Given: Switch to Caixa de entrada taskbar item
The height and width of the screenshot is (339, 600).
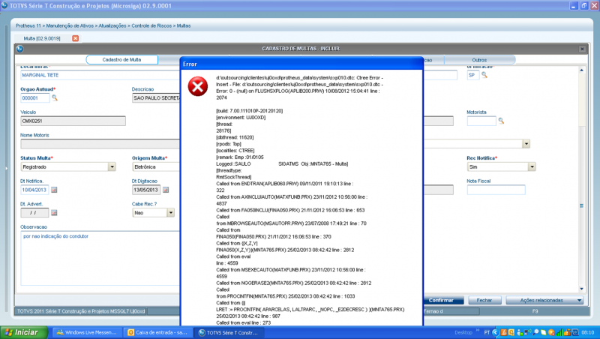Looking at the screenshot, I should [x=158, y=332].
